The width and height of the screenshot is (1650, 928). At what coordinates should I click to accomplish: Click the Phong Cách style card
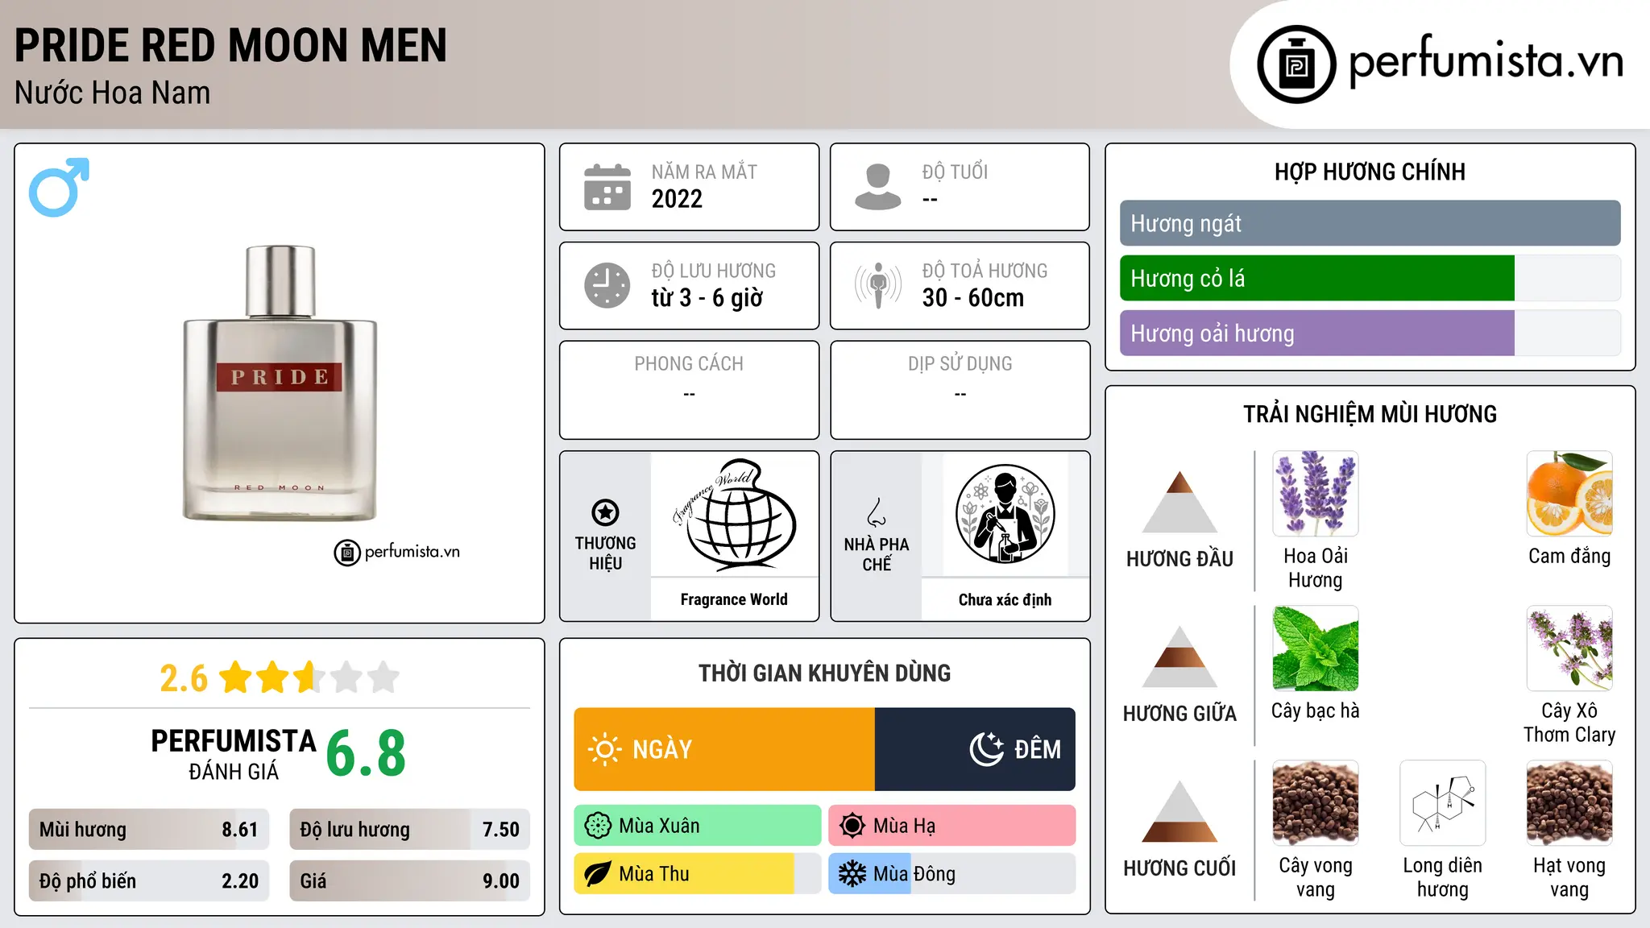tap(689, 390)
